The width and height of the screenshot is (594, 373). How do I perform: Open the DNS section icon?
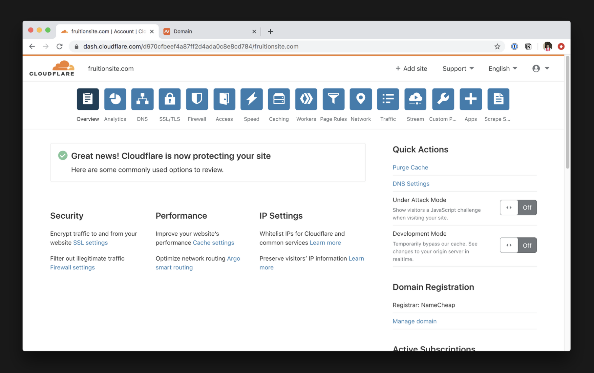[x=142, y=99]
